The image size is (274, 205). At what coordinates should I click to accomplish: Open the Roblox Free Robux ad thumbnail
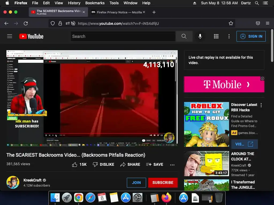click(x=206, y=124)
